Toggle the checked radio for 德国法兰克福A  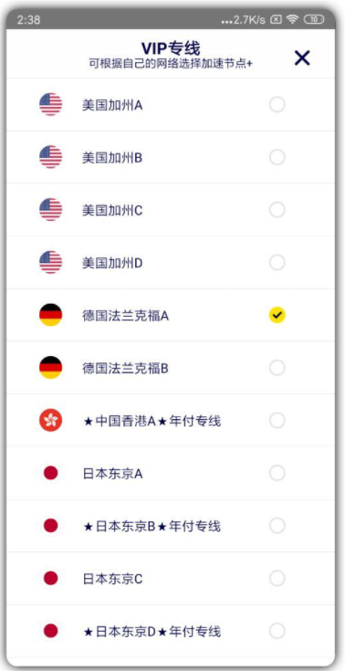278,315
